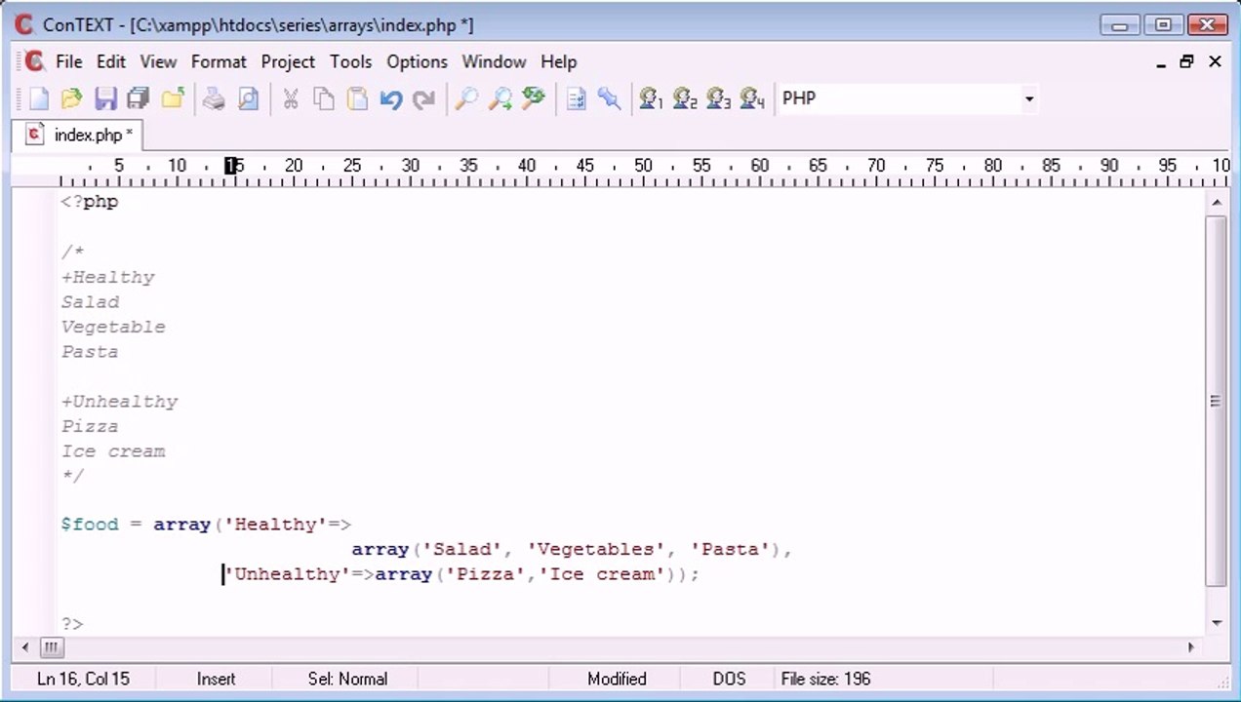
Task: Click the Replace icon
Action: coord(533,98)
